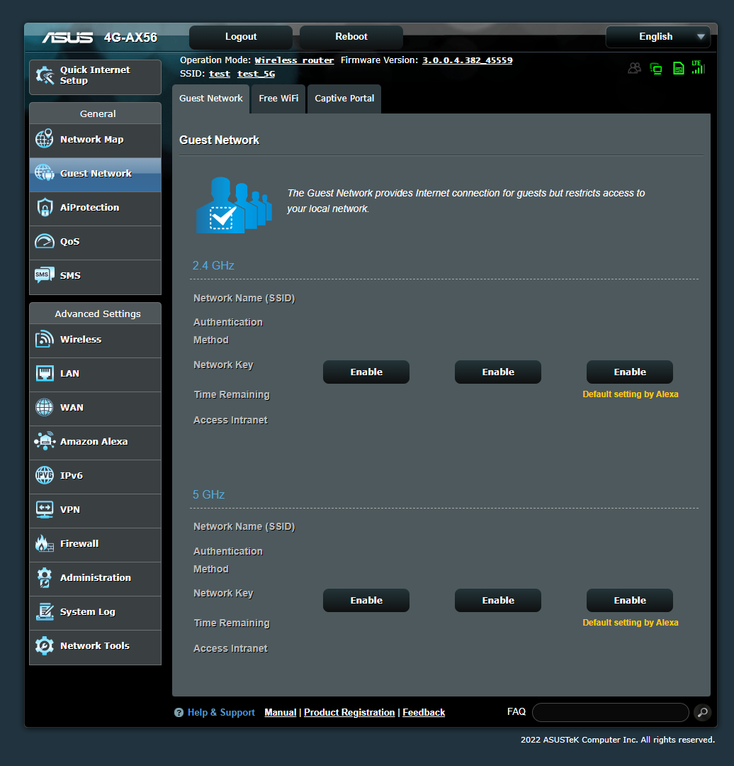Click the Firewall flame icon

(x=45, y=543)
